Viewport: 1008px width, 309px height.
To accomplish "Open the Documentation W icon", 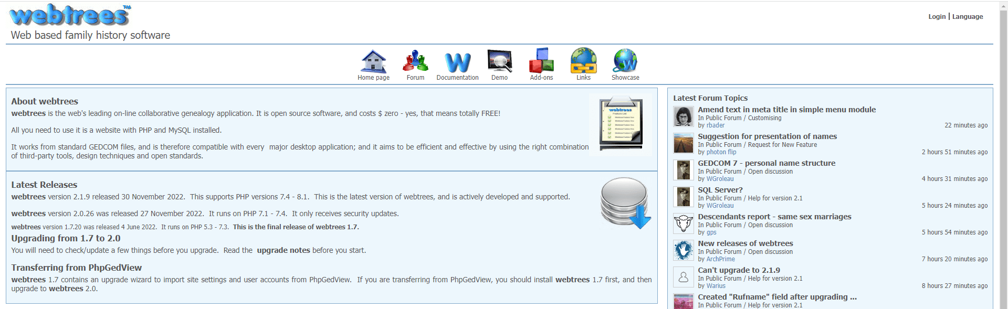I will coord(458,62).
